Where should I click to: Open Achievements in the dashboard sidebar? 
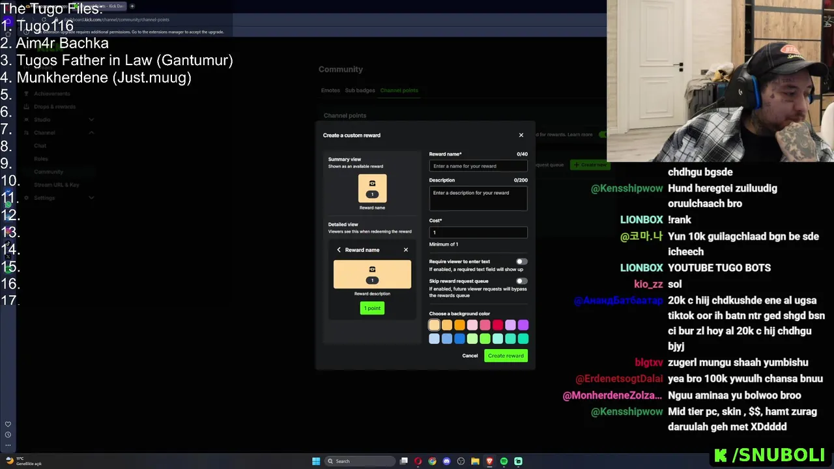pyautogui.click(x=52, y=94)
